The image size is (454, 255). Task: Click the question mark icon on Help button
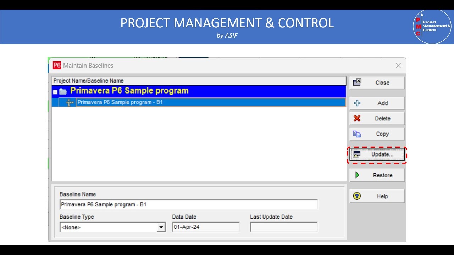(x=357, y=196)
